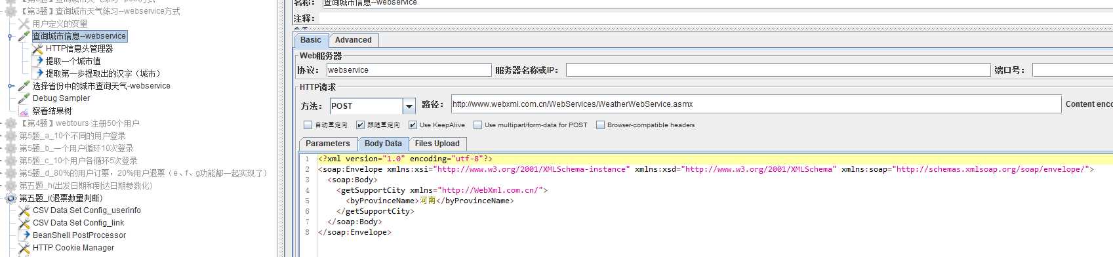Click the closing soap:Envelope line

click(355, 232)
